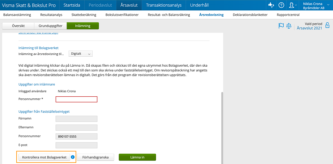Click info icon beside Kontrollera mot Bolagsverket
The width and height of the screenshot is (333, 164).
(73, 157)
